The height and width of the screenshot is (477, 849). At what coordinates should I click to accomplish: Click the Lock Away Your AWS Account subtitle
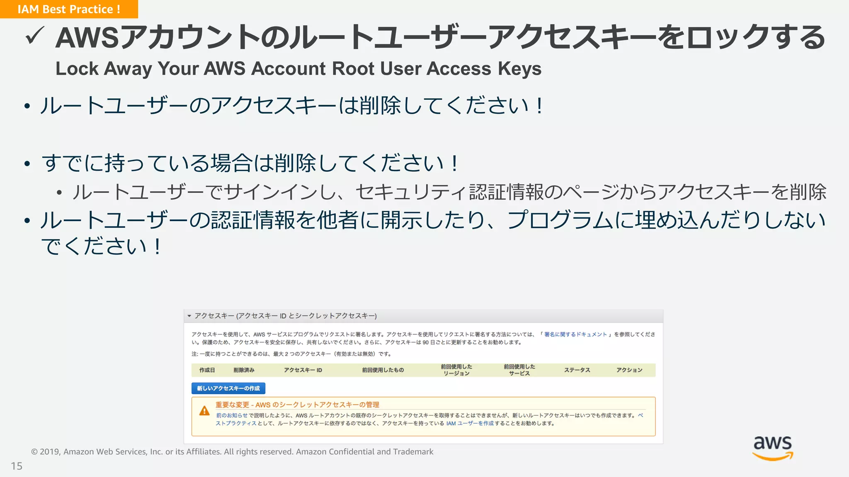point(298,69)
